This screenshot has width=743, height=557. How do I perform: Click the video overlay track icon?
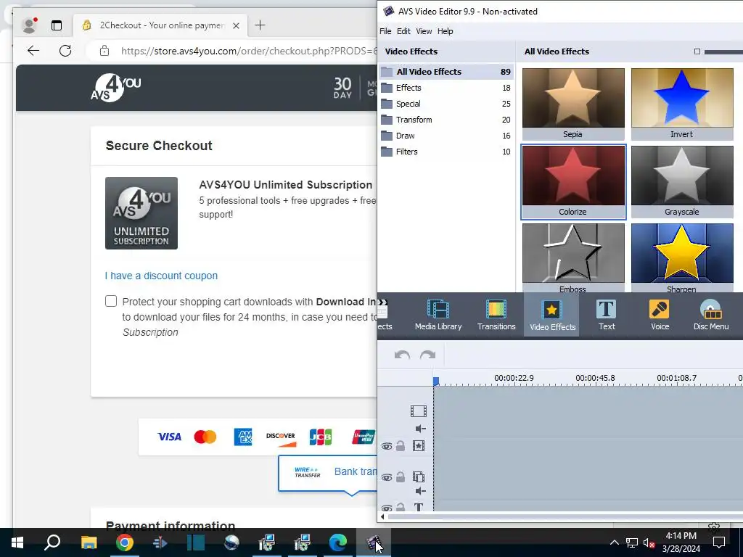tap(419, 476)
